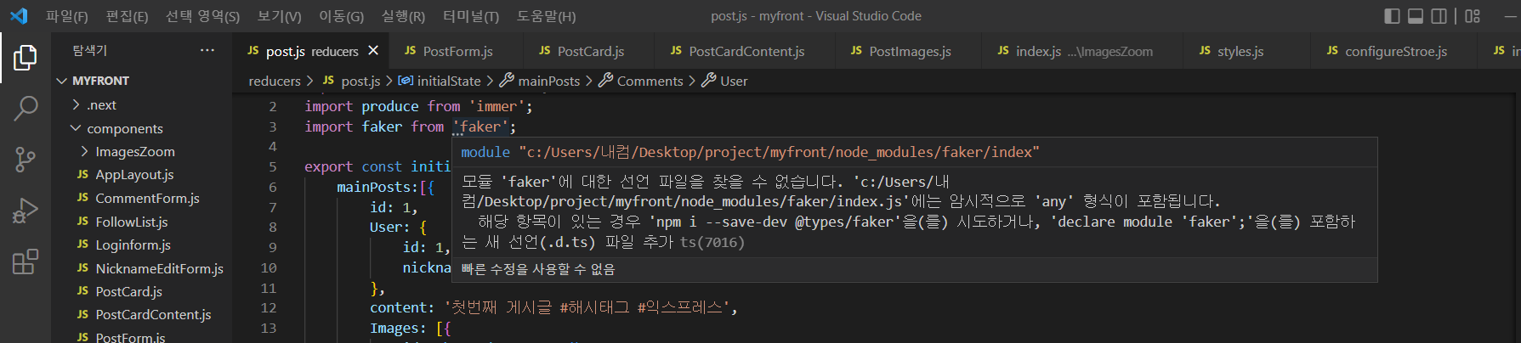Click the 'faker' module string on line 3
1521x343 pixels.
480,127
